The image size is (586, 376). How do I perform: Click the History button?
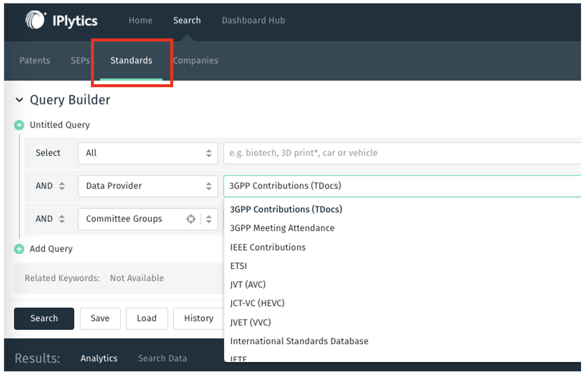pos(199,318)
